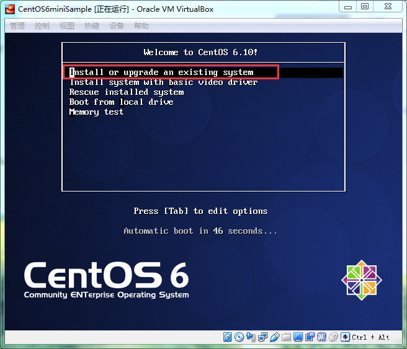Image resolution: width=407 pixels, height=349 pixels.
Task: Open the 视图 menu
Action: 67,25
